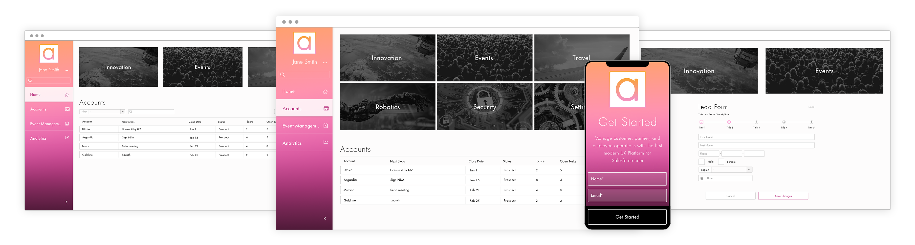This screenshot has height=245, width=915.
Task: Click Cancel button in Lead Form
Action: coord(730,196)
